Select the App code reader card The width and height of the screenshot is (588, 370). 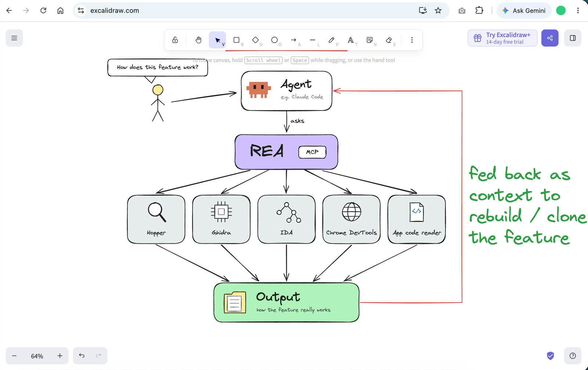(417, 219)
